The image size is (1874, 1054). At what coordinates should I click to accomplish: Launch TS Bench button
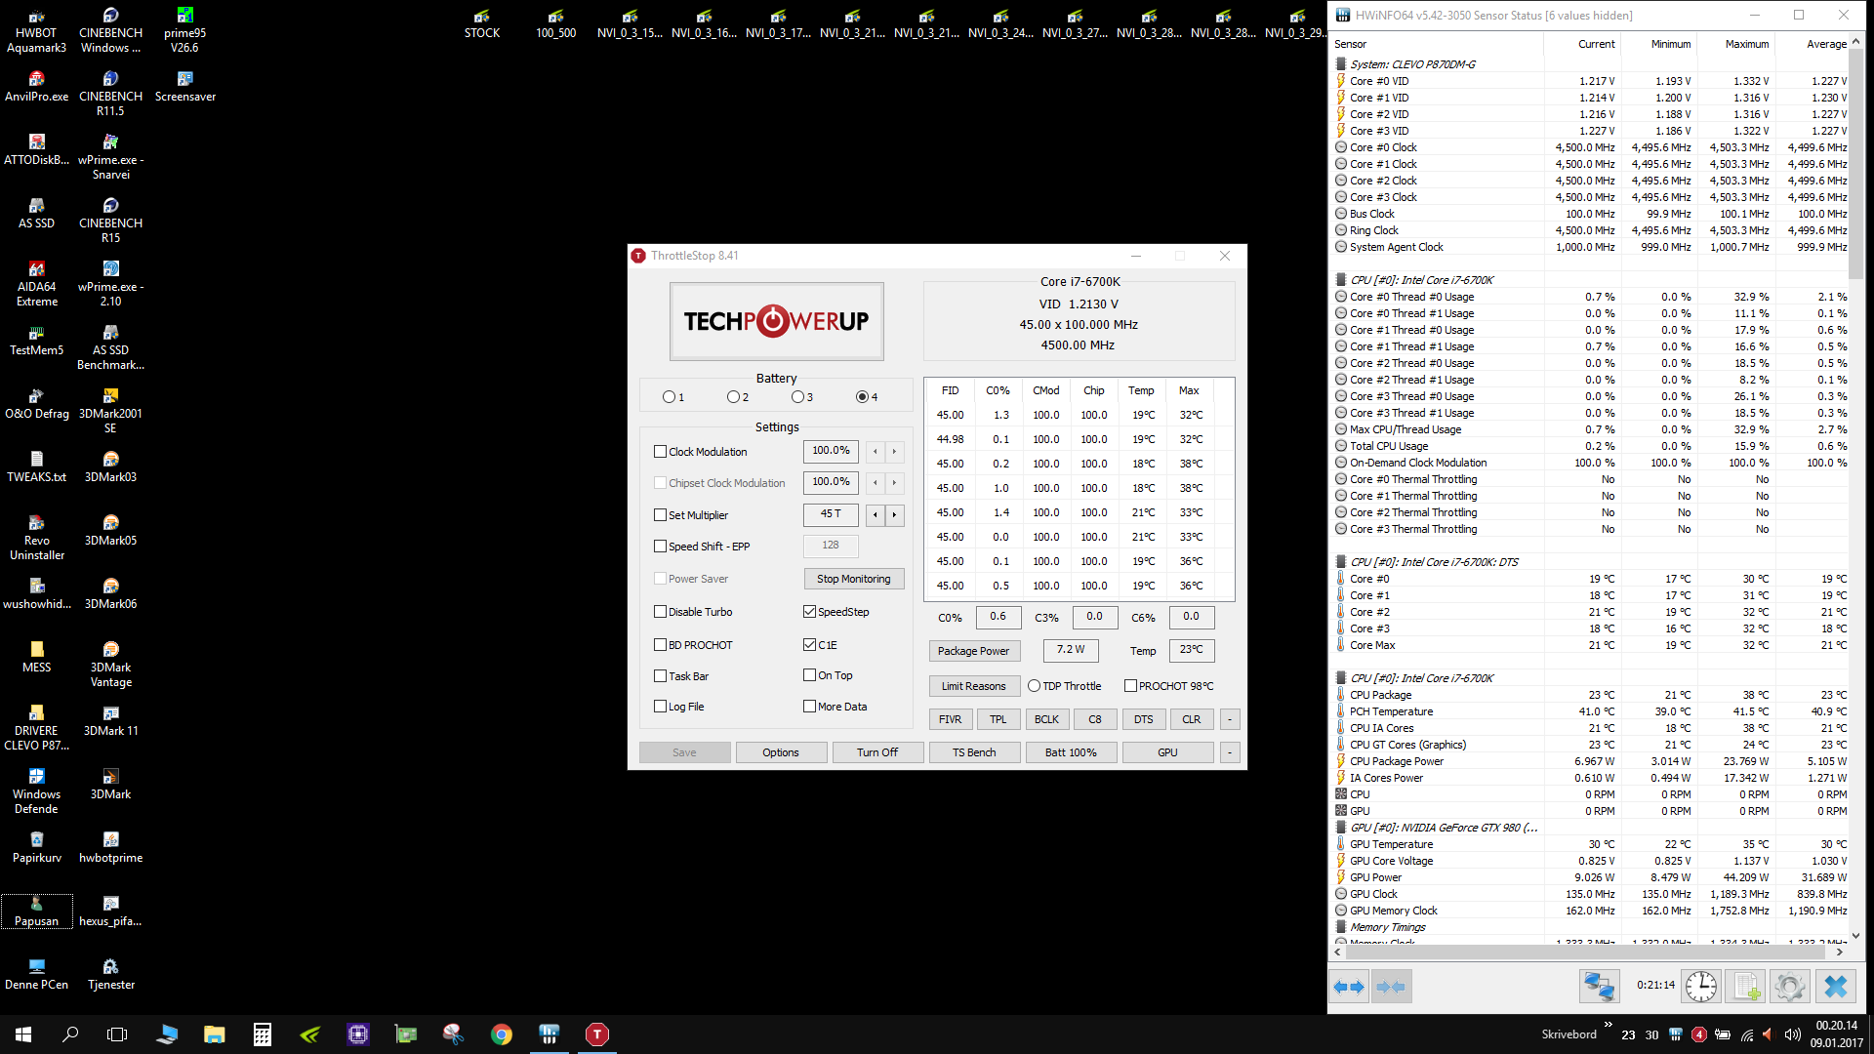[x=974, y=752]
